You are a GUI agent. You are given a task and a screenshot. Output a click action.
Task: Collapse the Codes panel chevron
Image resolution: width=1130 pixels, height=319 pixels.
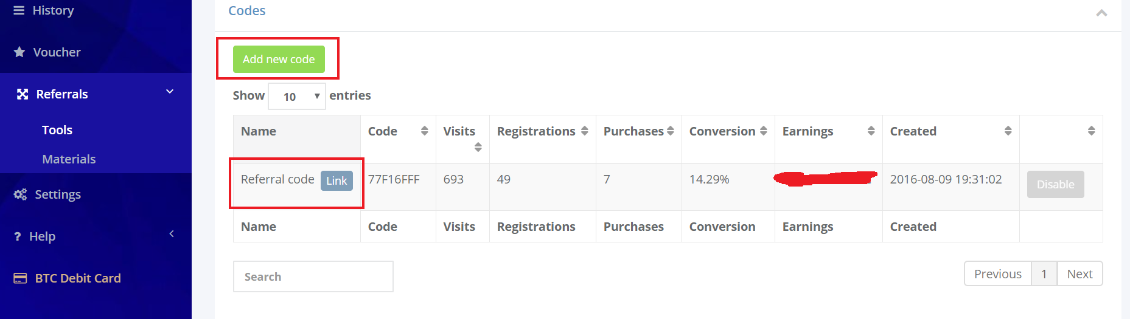(1101, 13)
